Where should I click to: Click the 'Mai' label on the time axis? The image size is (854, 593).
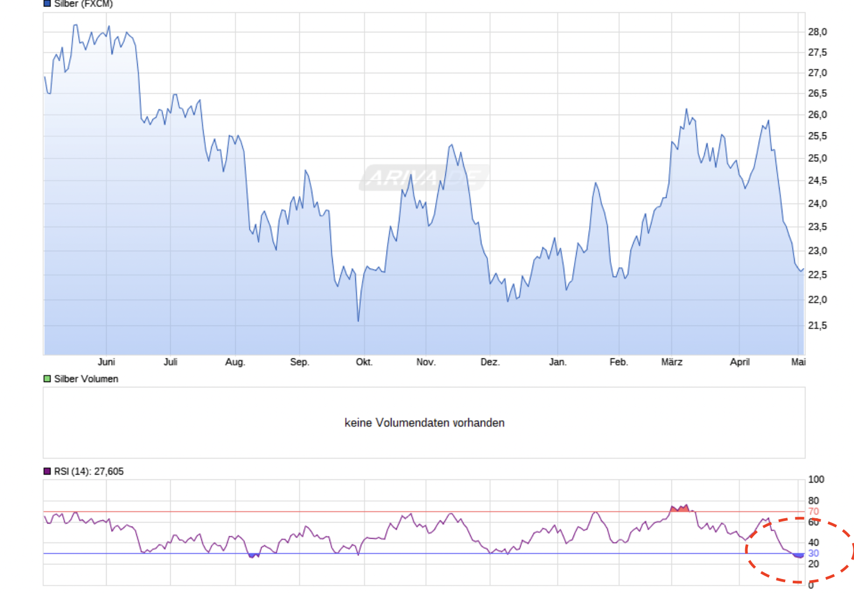pos(798,362)
